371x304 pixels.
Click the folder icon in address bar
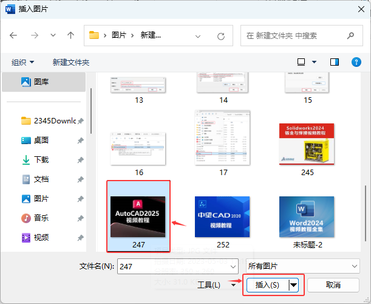pyautogui.click(x=94, y=35)
